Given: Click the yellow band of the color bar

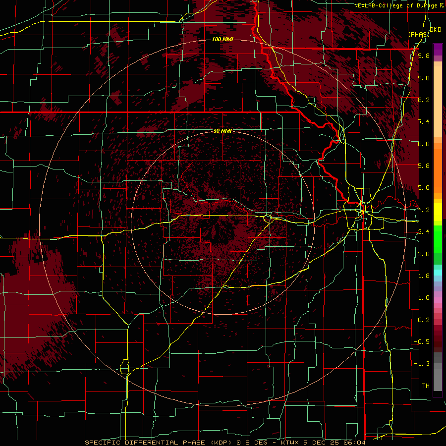Looking at the screenshot, I should [x=438, y=212].
